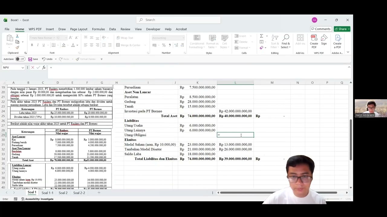Click the Format Painter brush in Clipboard group
Viewport: 387px width, 217px height.
click(17, 47)
